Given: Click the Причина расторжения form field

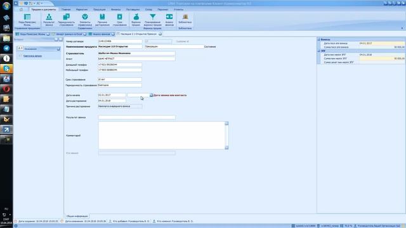Looking at the screenshot, I should (120, 106).
